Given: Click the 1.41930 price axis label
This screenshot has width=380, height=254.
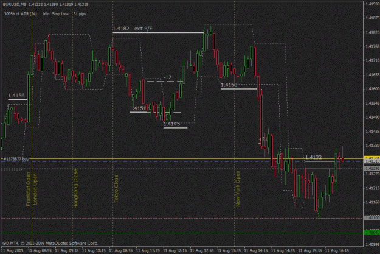Looking at the screenshot, I should click(373, 4).
